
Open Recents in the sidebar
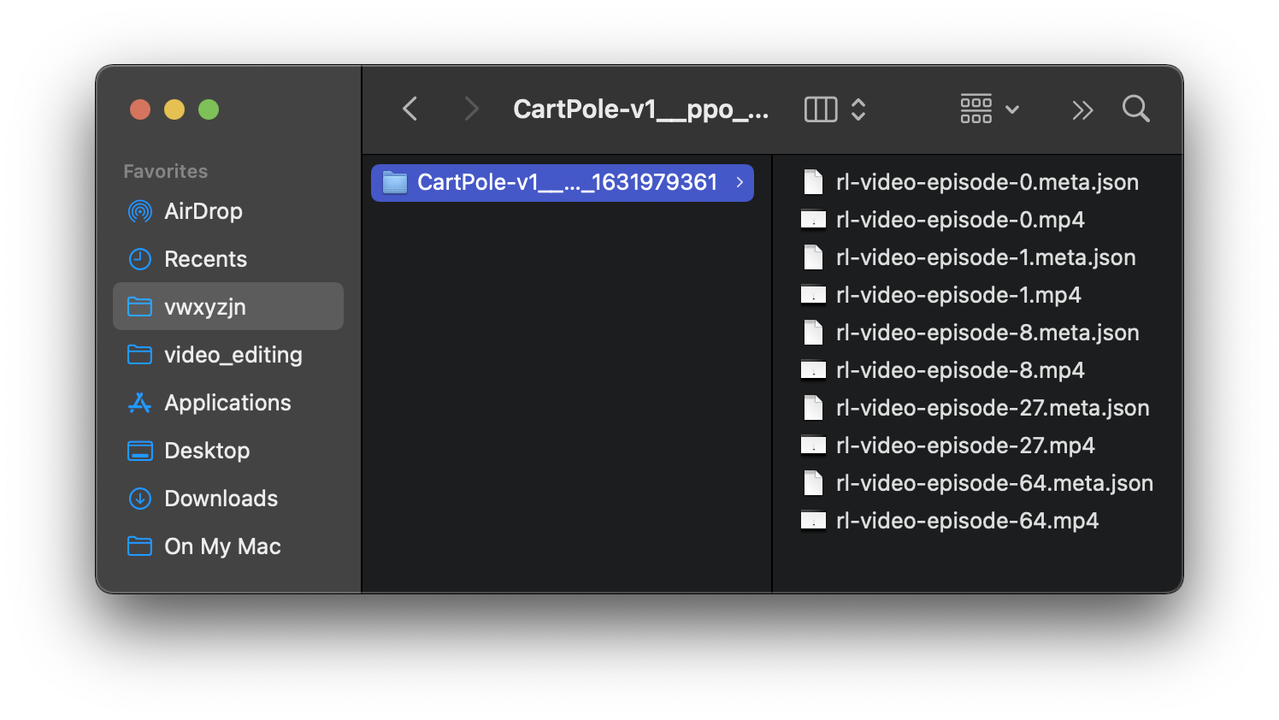(228, 259)
